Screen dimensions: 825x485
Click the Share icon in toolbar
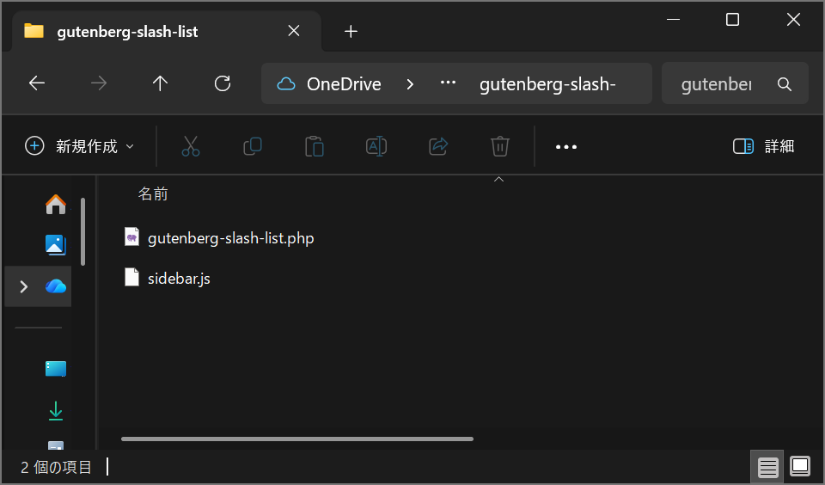(438, 146)
